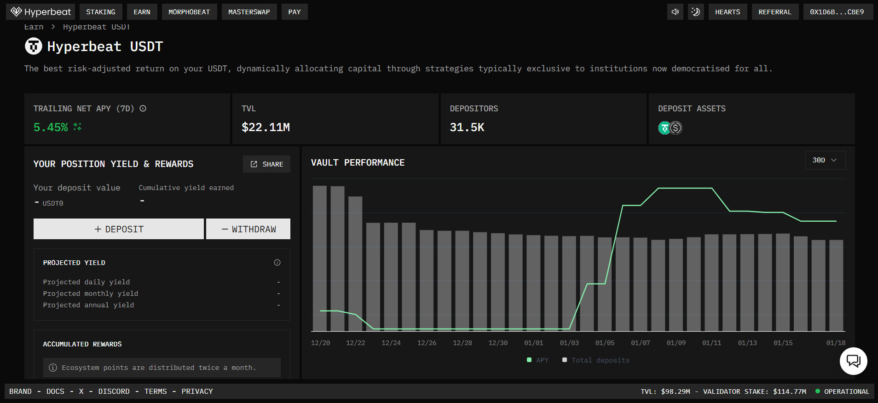Click the Projected monthly yield row
Viewport: 878px width, 403px height.
pos(162,294)
